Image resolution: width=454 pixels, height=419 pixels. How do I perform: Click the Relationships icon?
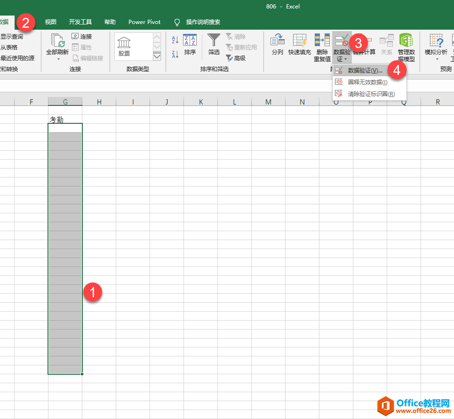pos(387,40)
